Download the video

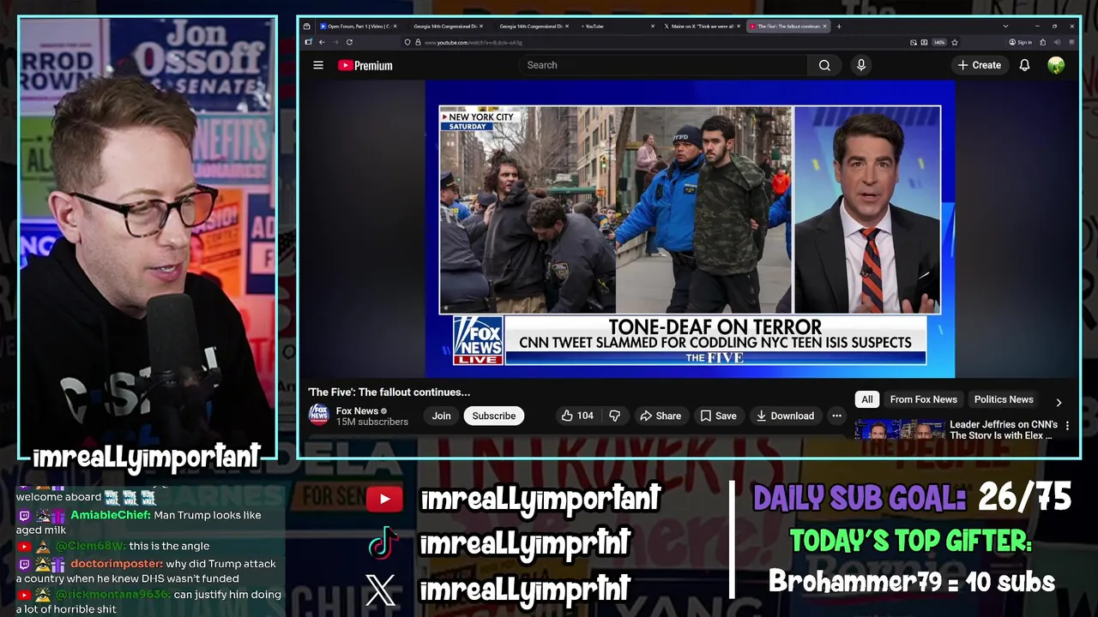(785, 416)
